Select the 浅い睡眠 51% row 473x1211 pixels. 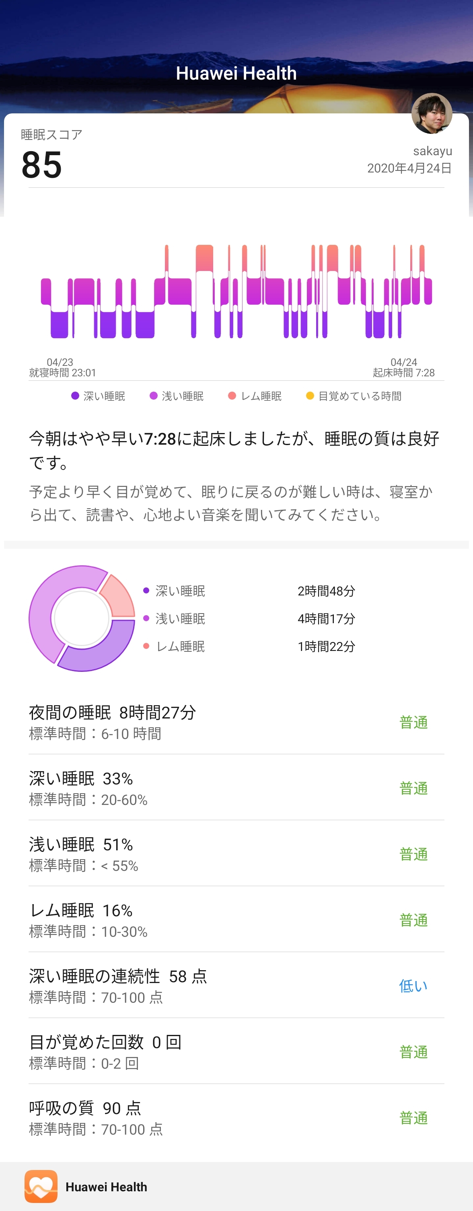tap(236, 854)
